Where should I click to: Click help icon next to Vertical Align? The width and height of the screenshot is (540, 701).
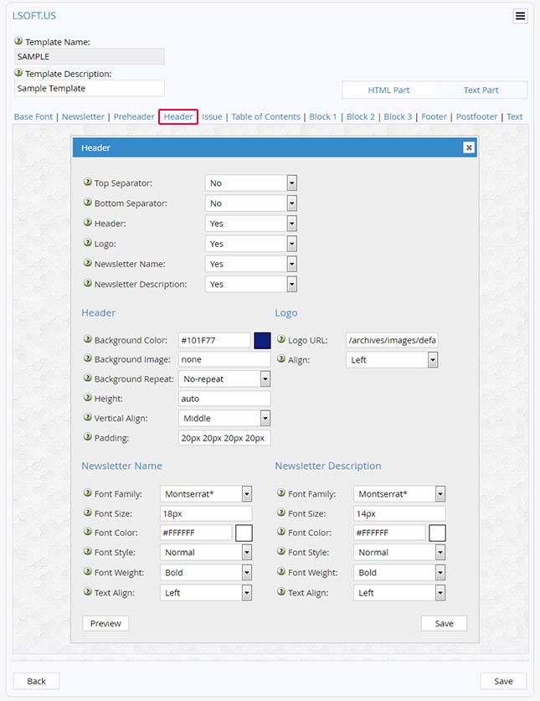(88, 417)
